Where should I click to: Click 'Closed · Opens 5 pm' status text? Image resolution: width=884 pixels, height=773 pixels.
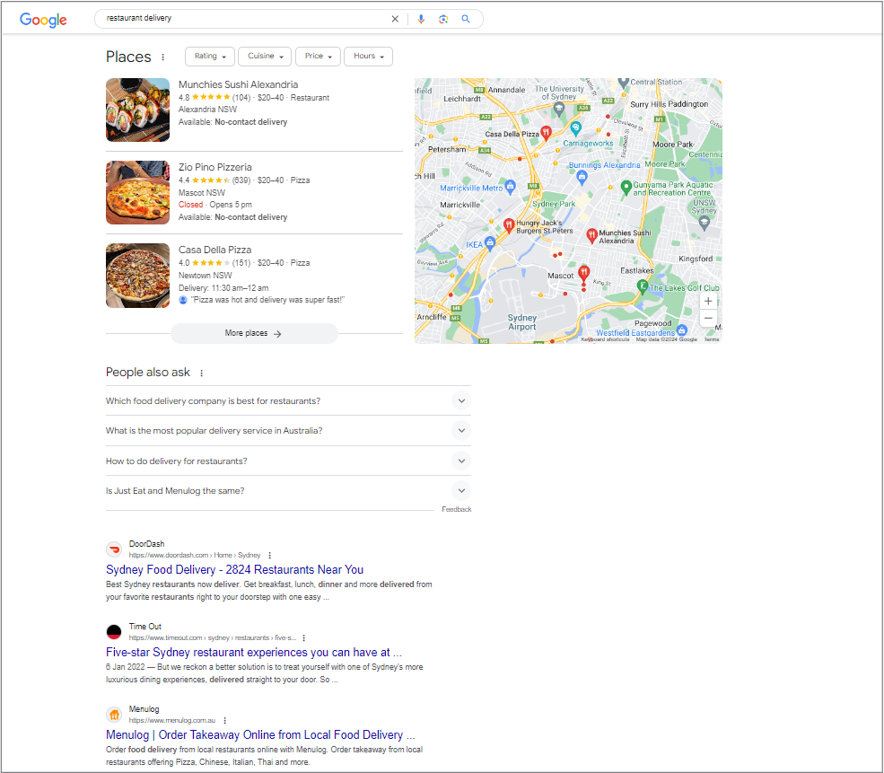click(x=215, y=205)
